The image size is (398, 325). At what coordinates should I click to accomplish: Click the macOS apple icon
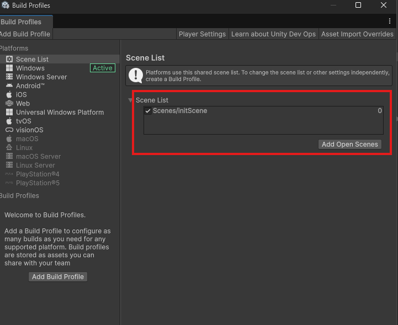coord(9,139)
